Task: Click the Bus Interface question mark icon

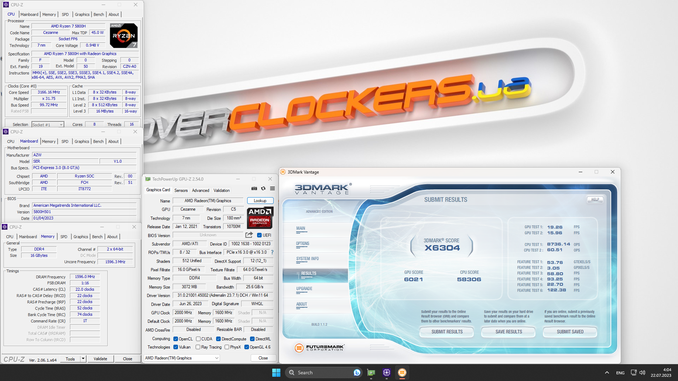Action: tap(272, 252)
